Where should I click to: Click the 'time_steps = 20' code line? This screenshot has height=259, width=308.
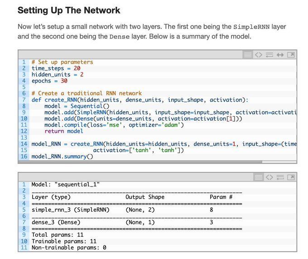[56, 68]
